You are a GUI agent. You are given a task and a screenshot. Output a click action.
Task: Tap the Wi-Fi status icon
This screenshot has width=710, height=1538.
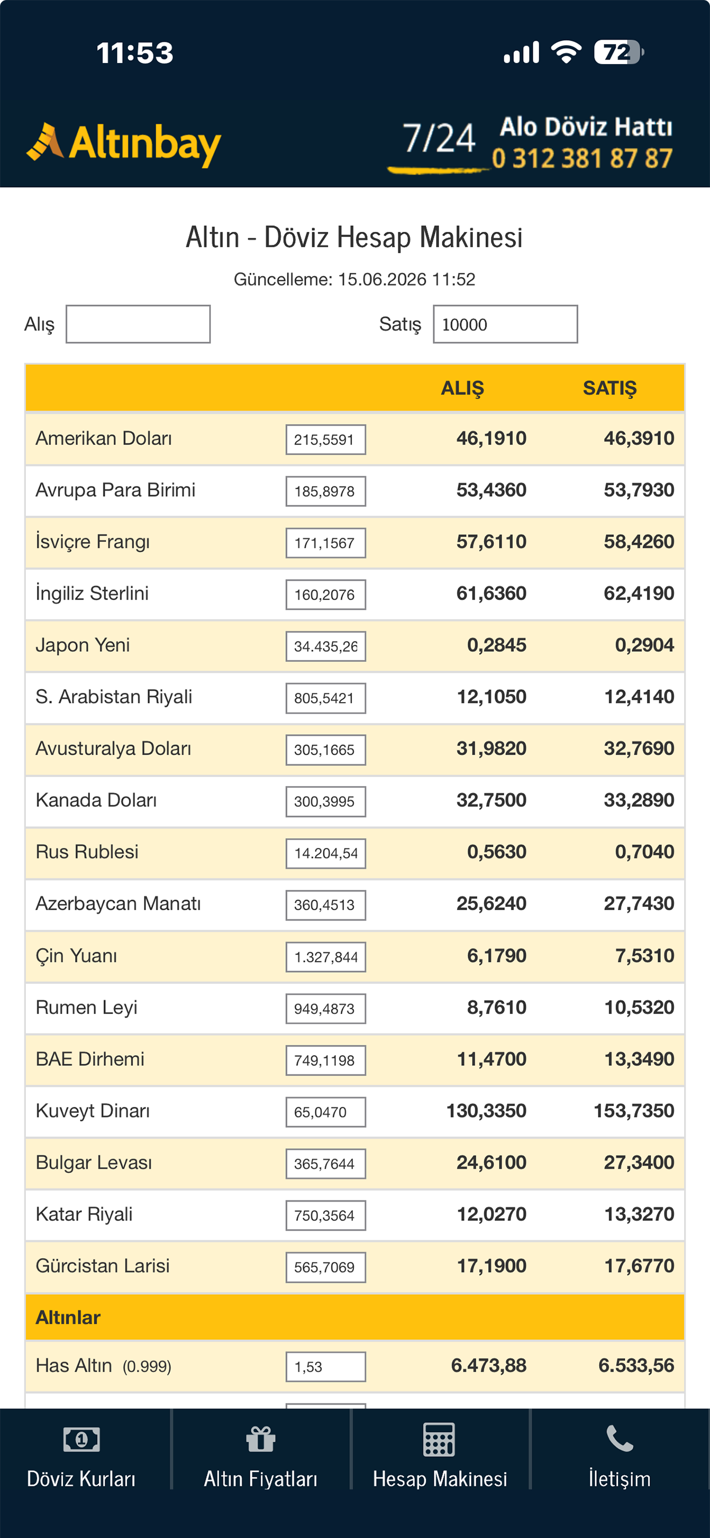(x=565, y=52)
